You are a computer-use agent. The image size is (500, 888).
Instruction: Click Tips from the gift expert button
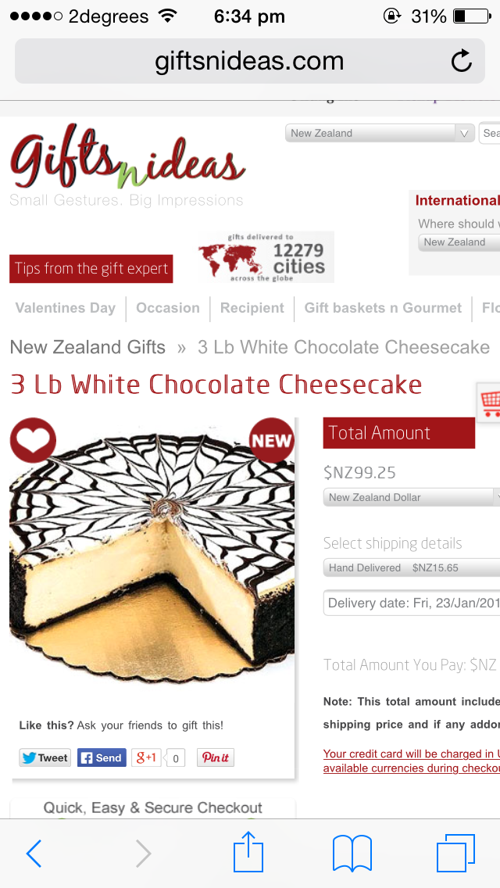[91, 268]
